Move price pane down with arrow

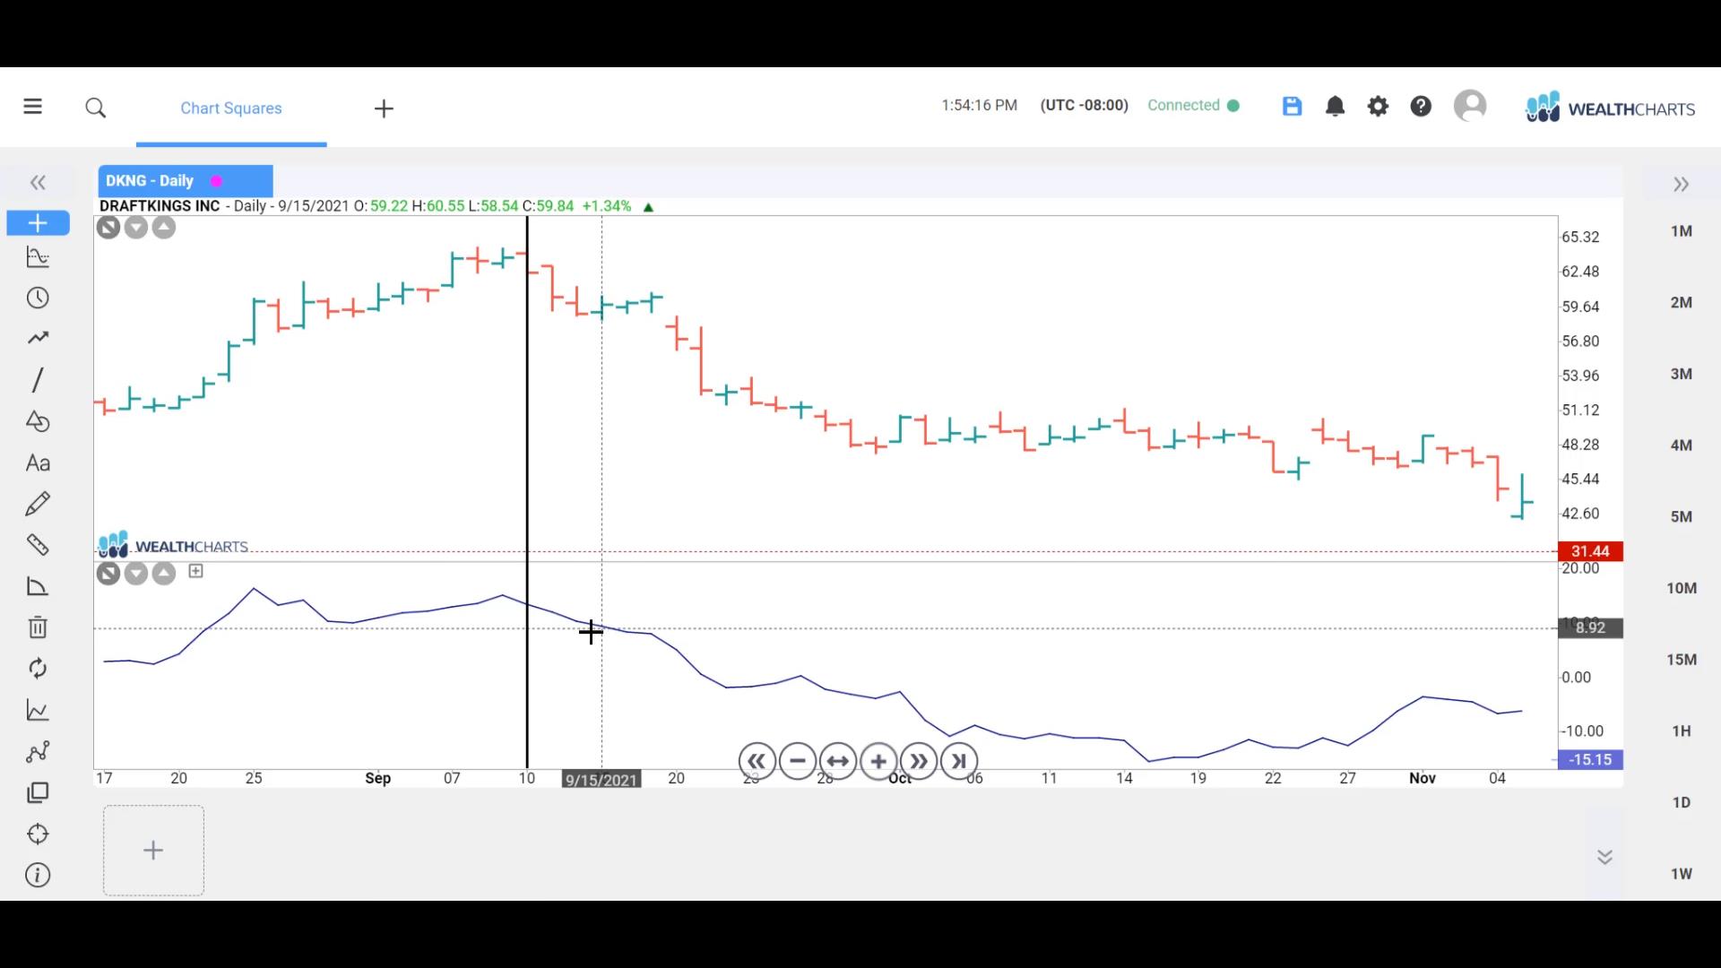point(136,228)
